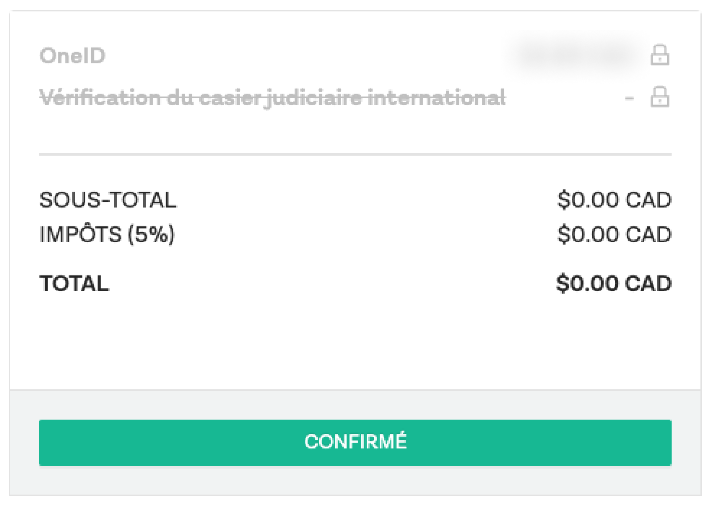Select the IMPÔTS (5%) label
The height and width of the screenshot is (506, 712).
[x=107, y=234]
